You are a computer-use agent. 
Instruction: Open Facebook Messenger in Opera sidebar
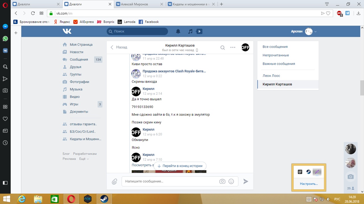[x=5, y=26]
